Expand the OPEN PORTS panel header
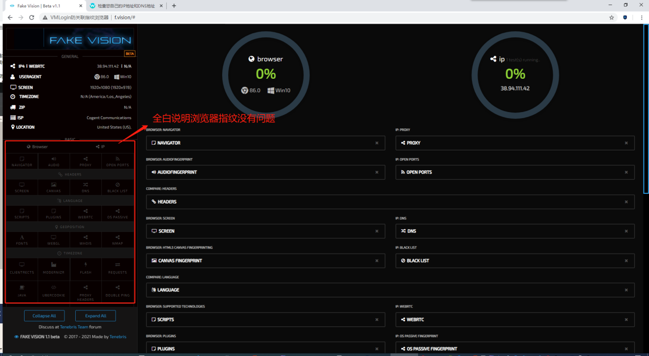The image size is (649, 356). (515, 172)
